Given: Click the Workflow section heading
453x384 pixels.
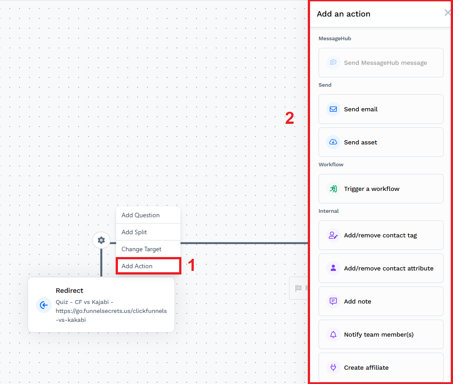Looking at the screenshot, I should 331,165.
